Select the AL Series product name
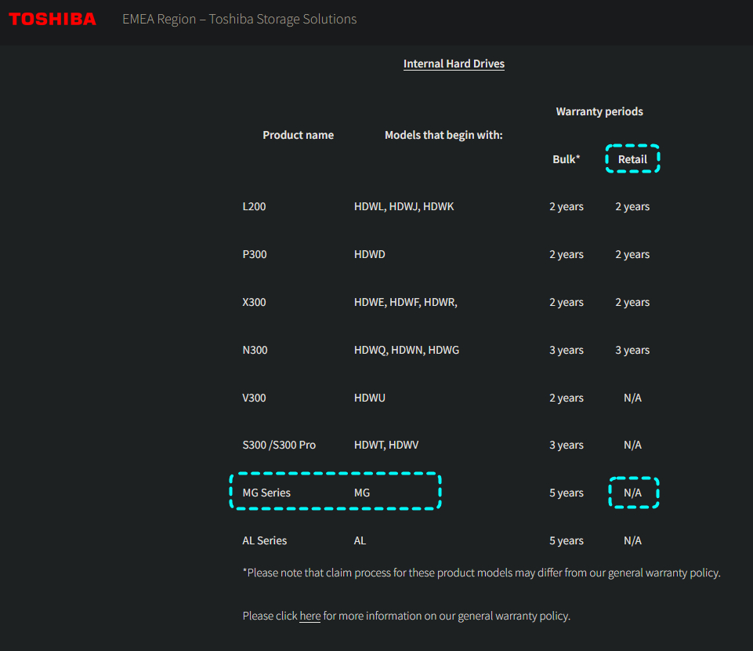 point(265,540)
